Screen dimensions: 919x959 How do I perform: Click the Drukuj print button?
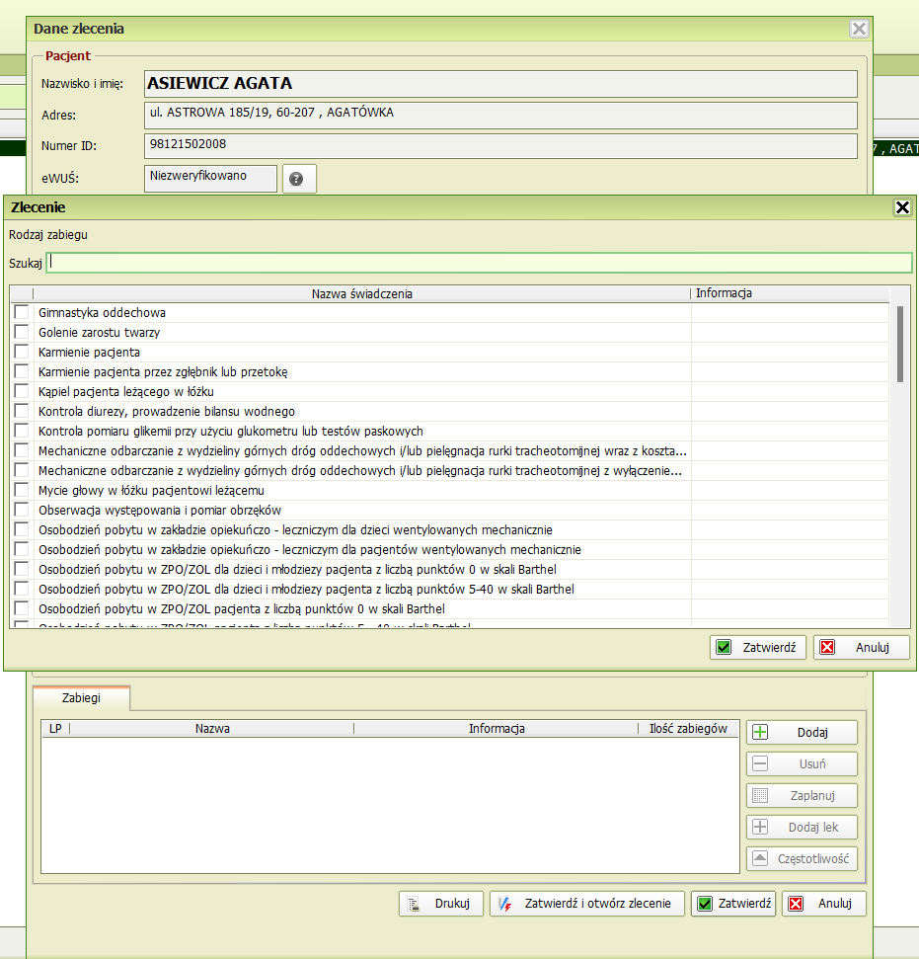tap(441, 904)
